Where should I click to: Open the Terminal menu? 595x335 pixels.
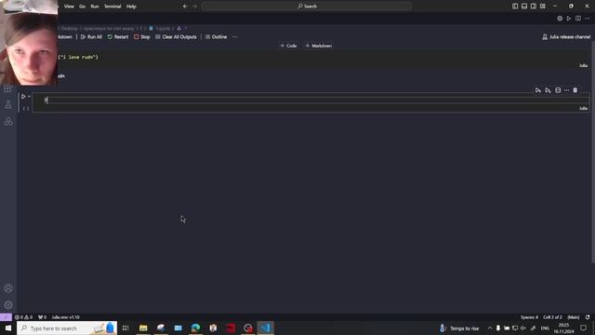pos(112,7)
